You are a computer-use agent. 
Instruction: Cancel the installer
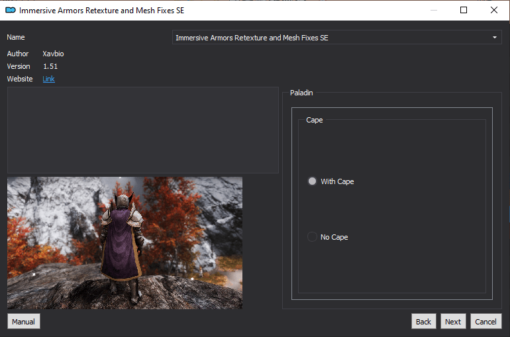(485, 321)
